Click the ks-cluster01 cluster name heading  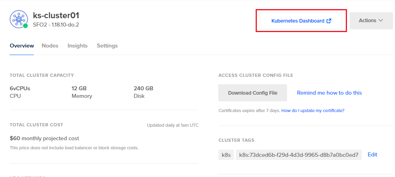tap(56, 15)
